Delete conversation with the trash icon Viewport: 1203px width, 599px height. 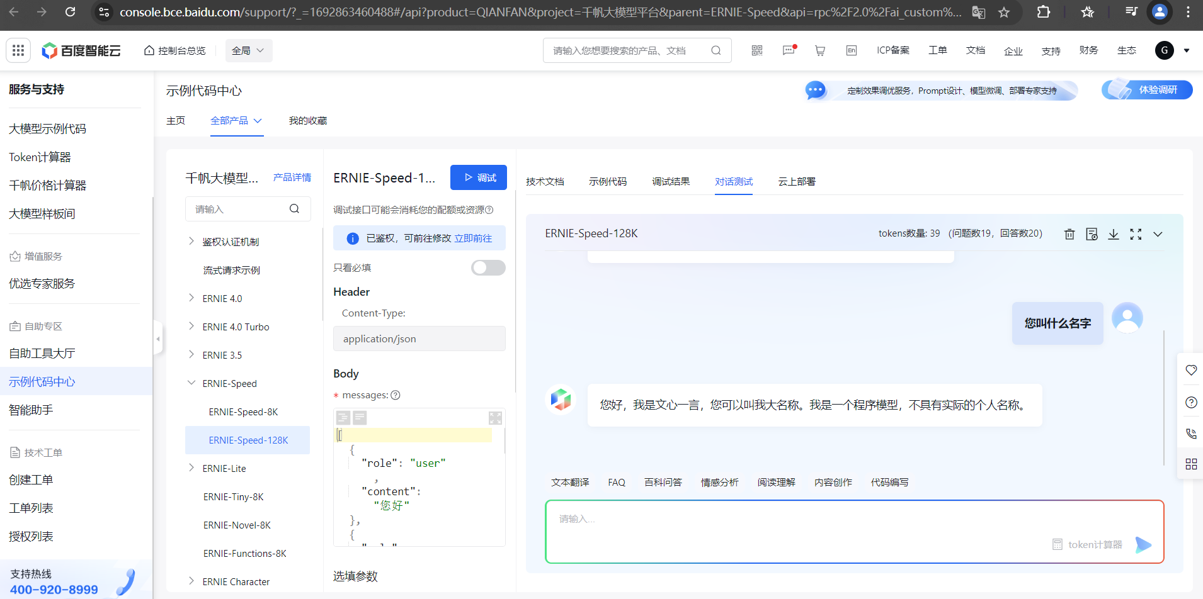pos(1069,234)
